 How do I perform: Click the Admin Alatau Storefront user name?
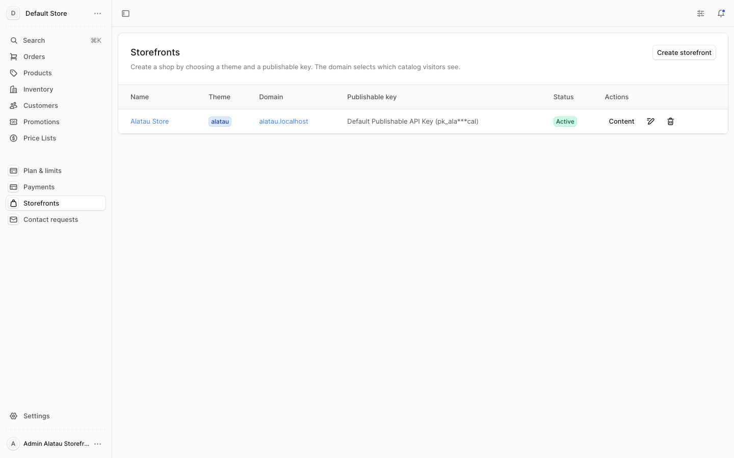56,444
